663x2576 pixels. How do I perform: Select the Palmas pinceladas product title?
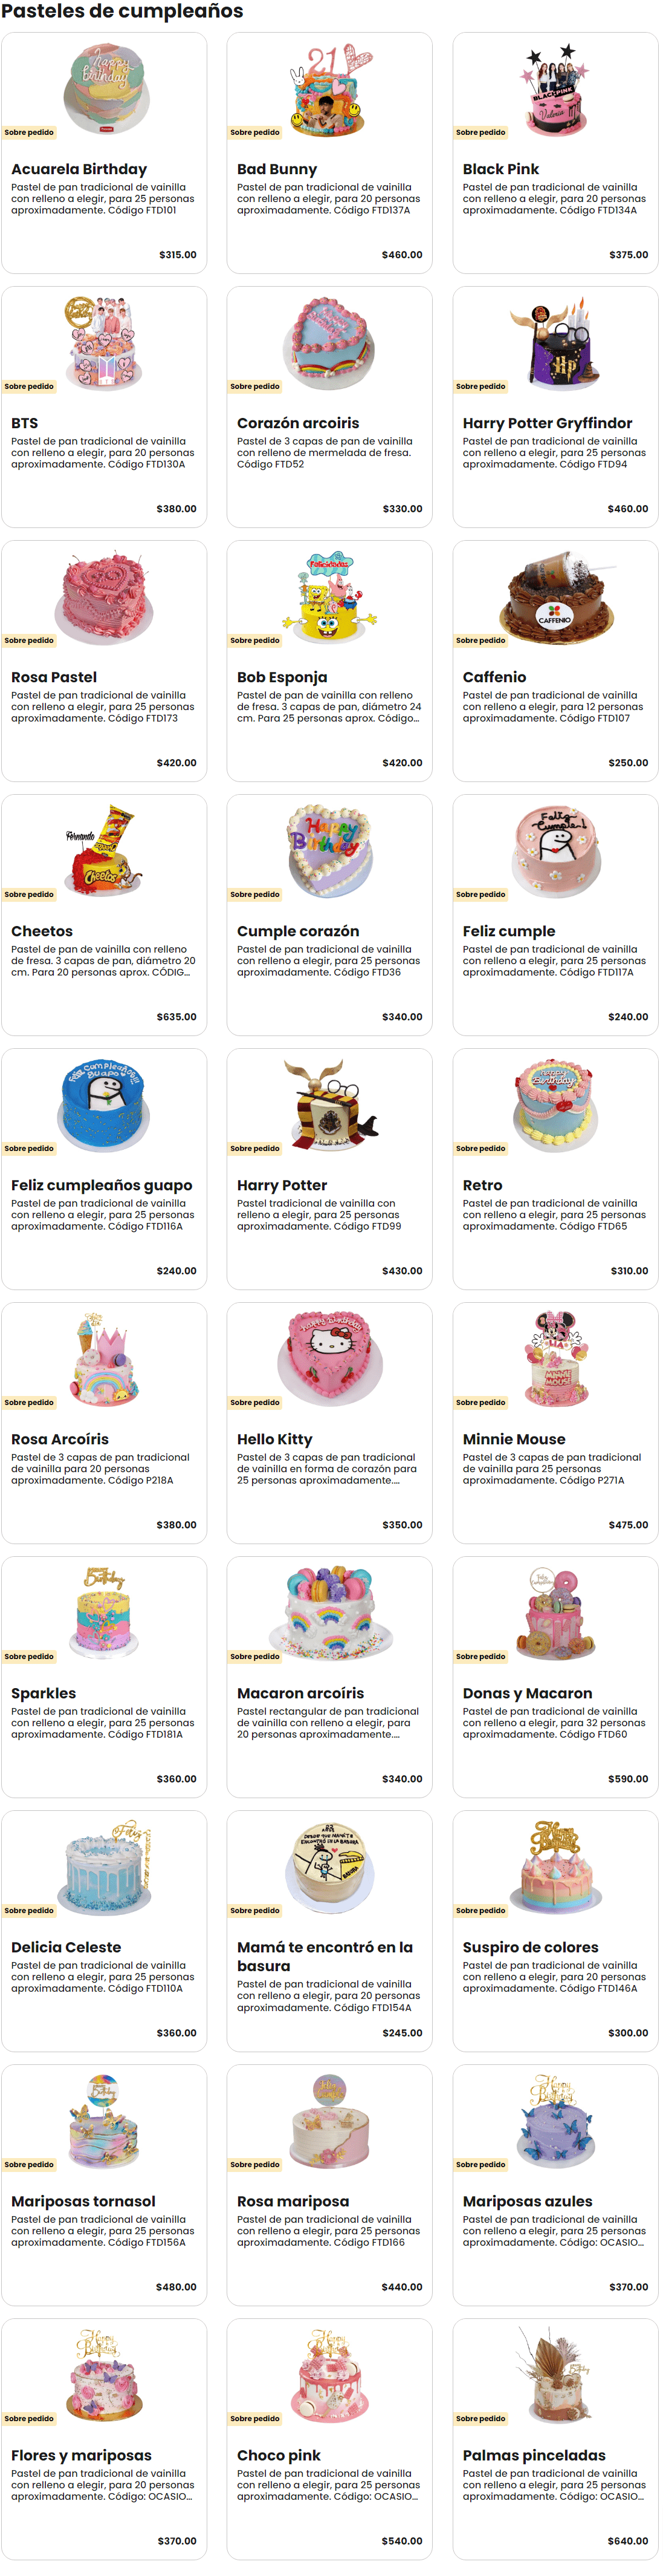tap(534, 2455)
